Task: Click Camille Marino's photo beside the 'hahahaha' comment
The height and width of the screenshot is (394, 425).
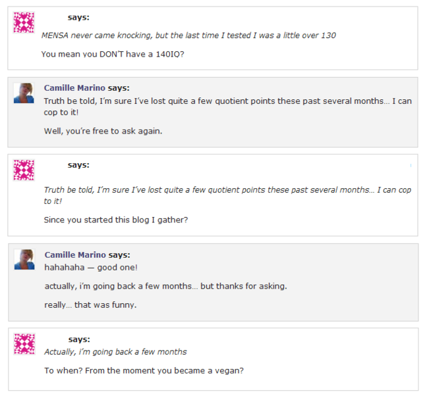Action: pyautogui.click(x=24, y=259)
